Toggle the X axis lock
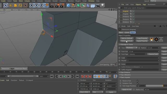 coord(32,5)
